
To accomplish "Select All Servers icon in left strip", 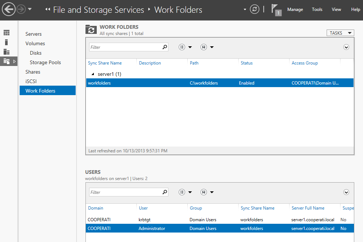I will (x=7, y=52).
